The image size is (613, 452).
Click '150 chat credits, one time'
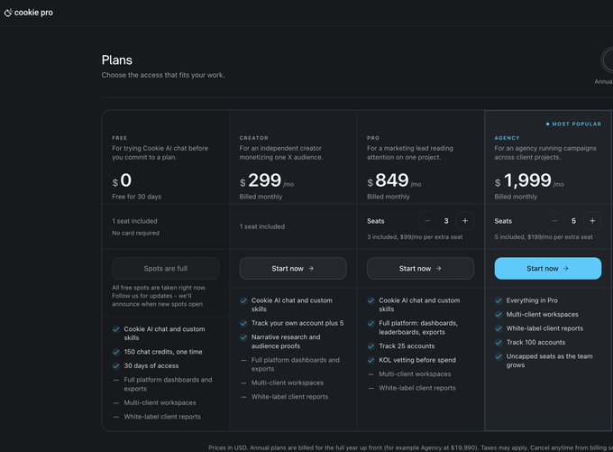coord(163,352)
